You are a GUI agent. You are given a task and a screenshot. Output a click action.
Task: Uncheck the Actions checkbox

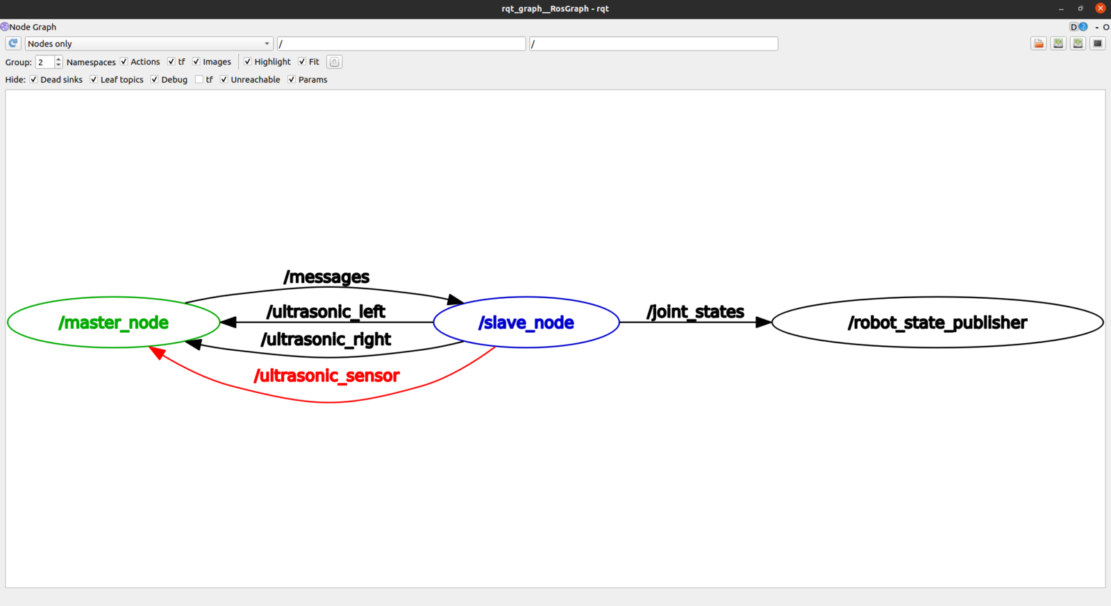[124, 62]
